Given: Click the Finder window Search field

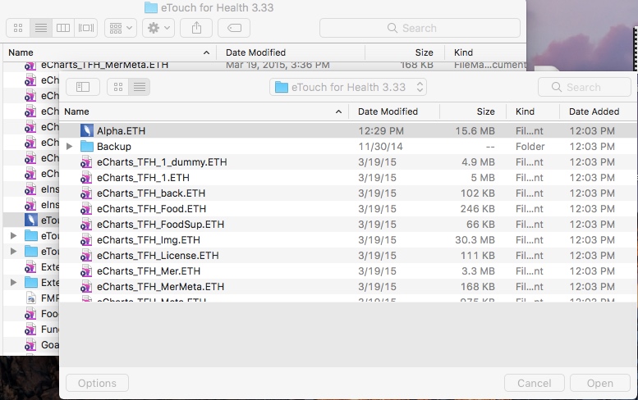Looking at the screenshot, I should 420,28.
